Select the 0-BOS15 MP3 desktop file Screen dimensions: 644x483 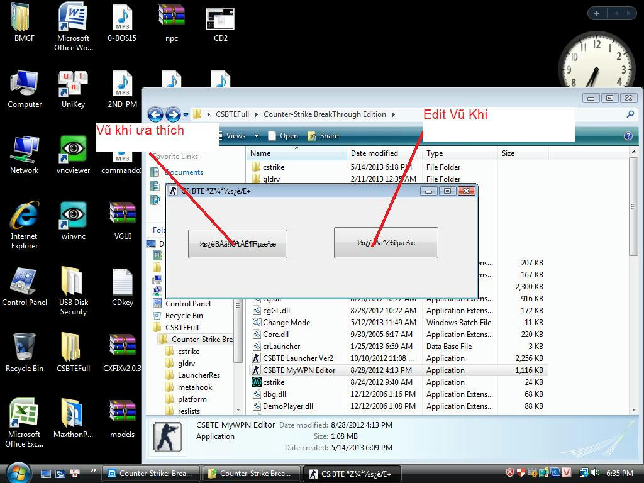pos(122,23)
